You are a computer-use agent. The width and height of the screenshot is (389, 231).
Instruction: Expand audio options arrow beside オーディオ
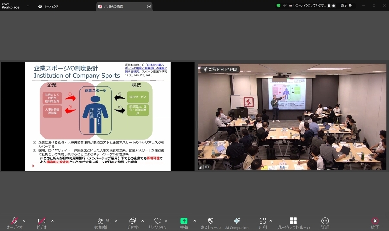point(24,221)
